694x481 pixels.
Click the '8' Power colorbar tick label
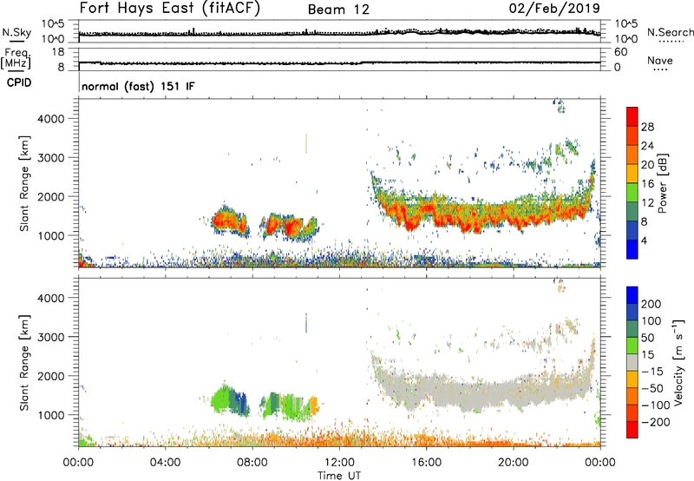tap(645, 221)
